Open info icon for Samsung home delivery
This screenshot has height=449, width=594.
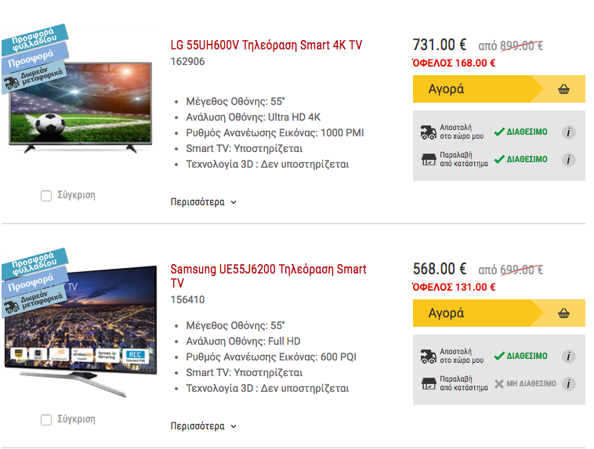(x=568, y=357)
